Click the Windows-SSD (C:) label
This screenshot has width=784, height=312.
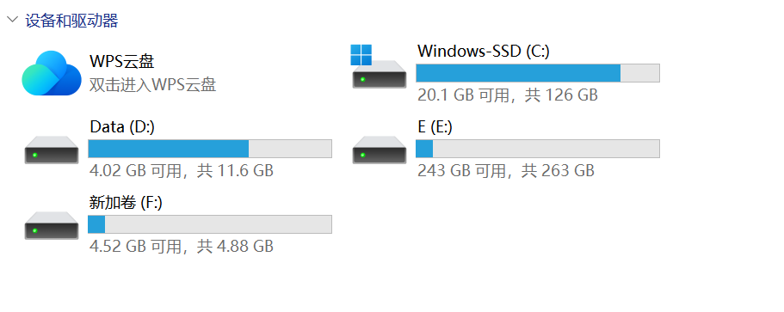484,51
